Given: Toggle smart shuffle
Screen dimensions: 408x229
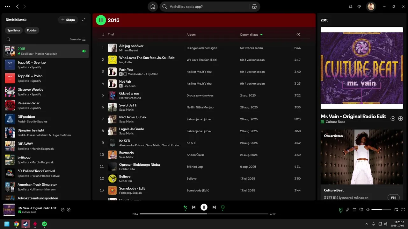Looking at the screenshot, I should pos(185,207).
